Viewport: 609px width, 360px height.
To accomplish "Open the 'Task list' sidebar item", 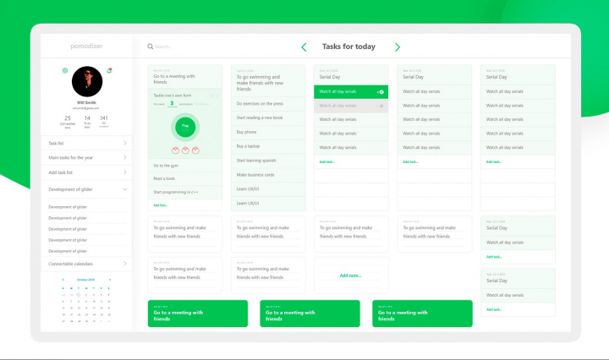I will click(86, 143).
